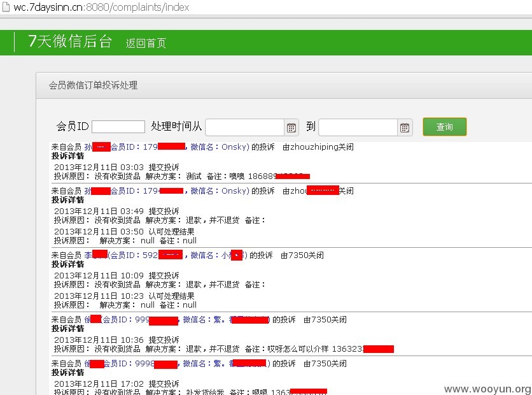Click the page icon beside the URL
532x395 pixels.
click(x=6, y=7)
